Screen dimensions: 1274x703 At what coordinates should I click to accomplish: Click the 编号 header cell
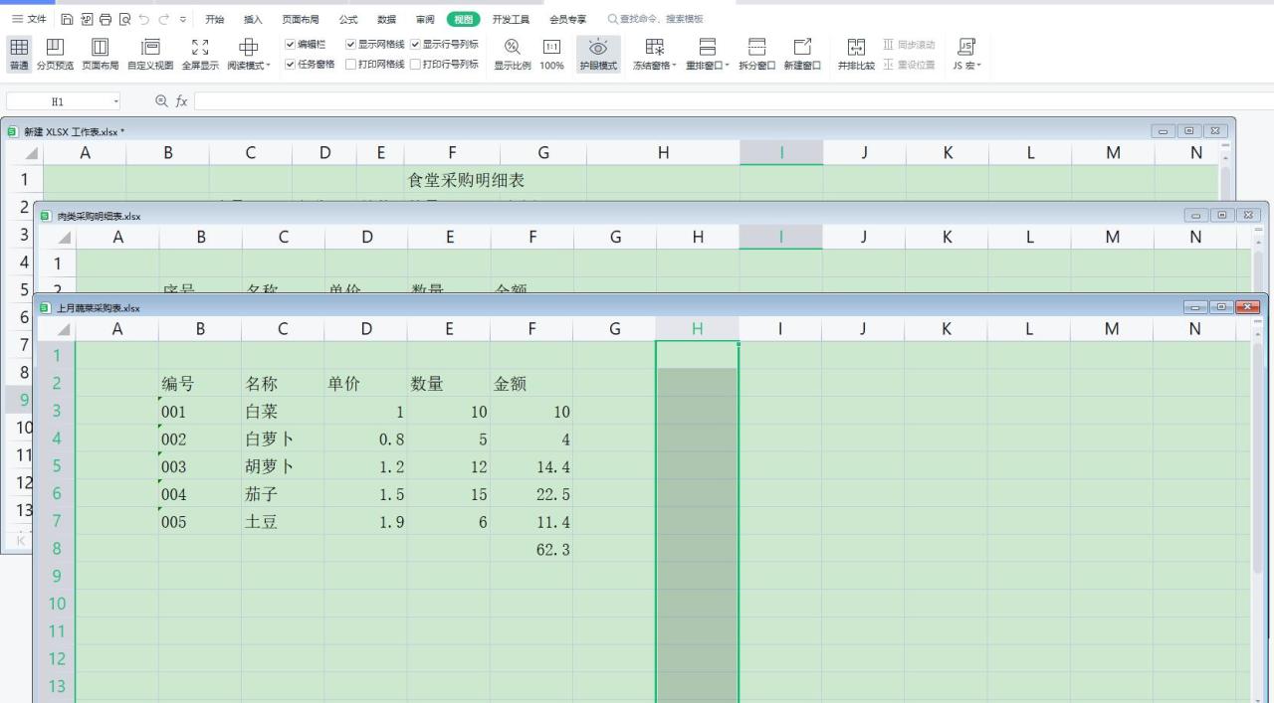click(x=200, y=384)
